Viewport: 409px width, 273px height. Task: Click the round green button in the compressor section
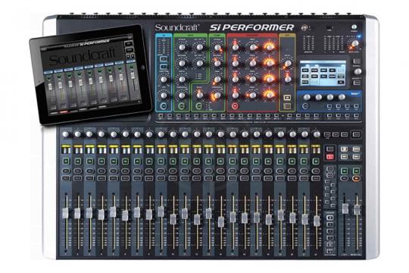pyautogui.click(x=199, y=106)
